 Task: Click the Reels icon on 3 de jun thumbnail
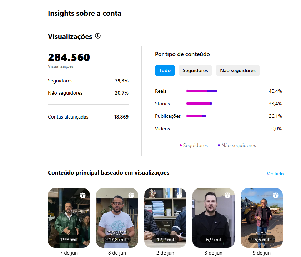[227, 195]
